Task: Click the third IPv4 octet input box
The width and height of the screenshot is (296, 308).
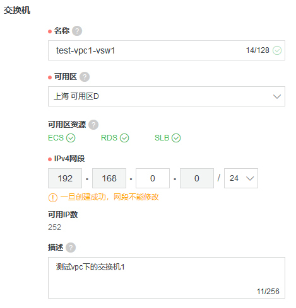Action: tap(153, 178)
